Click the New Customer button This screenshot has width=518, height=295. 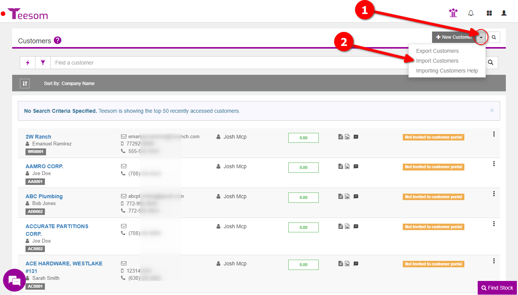pos(454,37)
